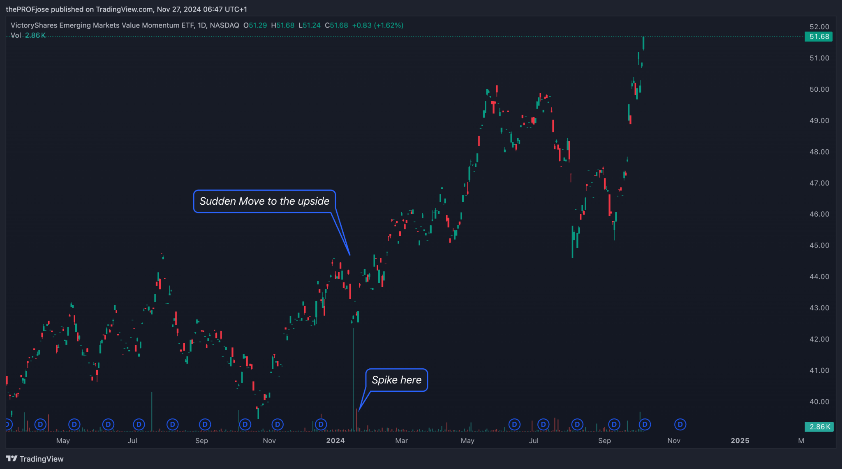
Task: Click the dividend "D" icon near Jul 2024
Action: tap(544, 425)
